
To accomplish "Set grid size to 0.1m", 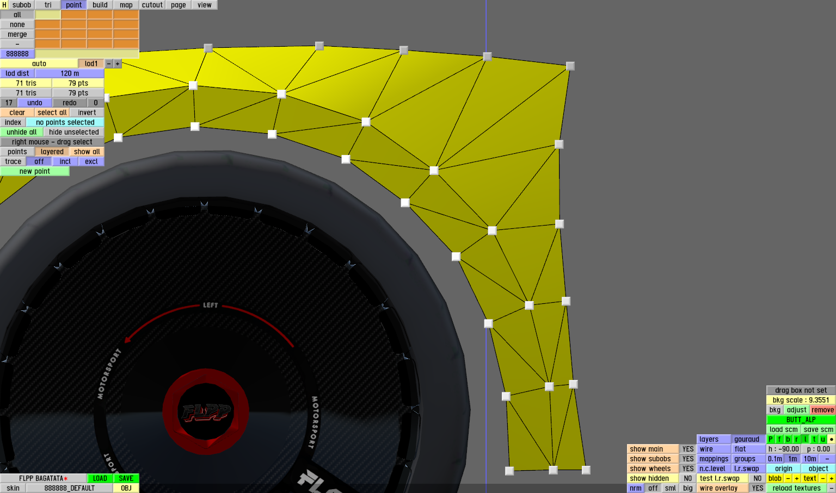I will pyautogui.click(x=775, y=459).
